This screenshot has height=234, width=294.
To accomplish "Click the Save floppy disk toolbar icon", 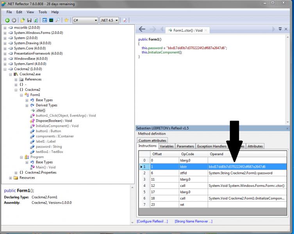I will tap(29, 20).
